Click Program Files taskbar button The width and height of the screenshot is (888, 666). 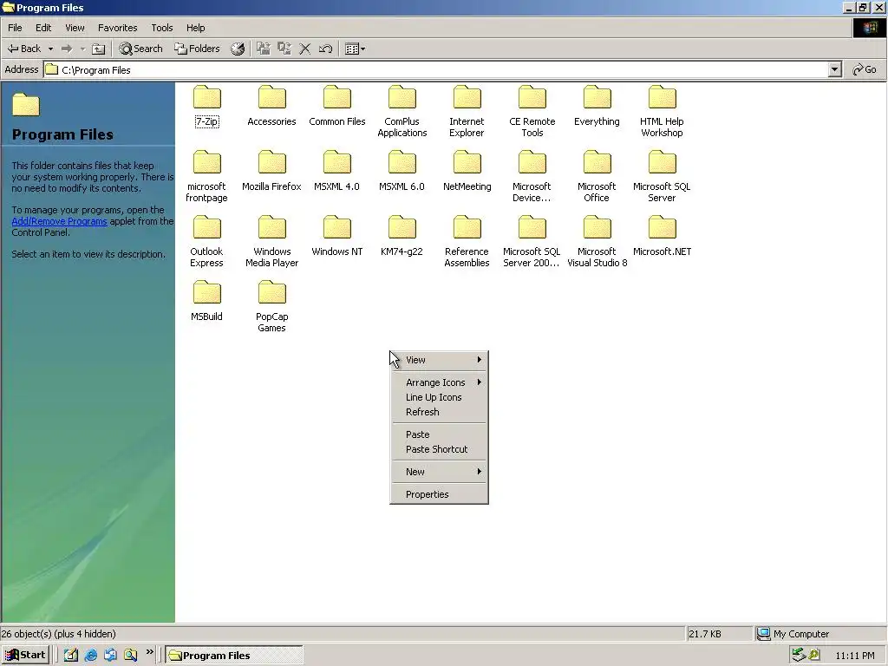click(234, 656)
